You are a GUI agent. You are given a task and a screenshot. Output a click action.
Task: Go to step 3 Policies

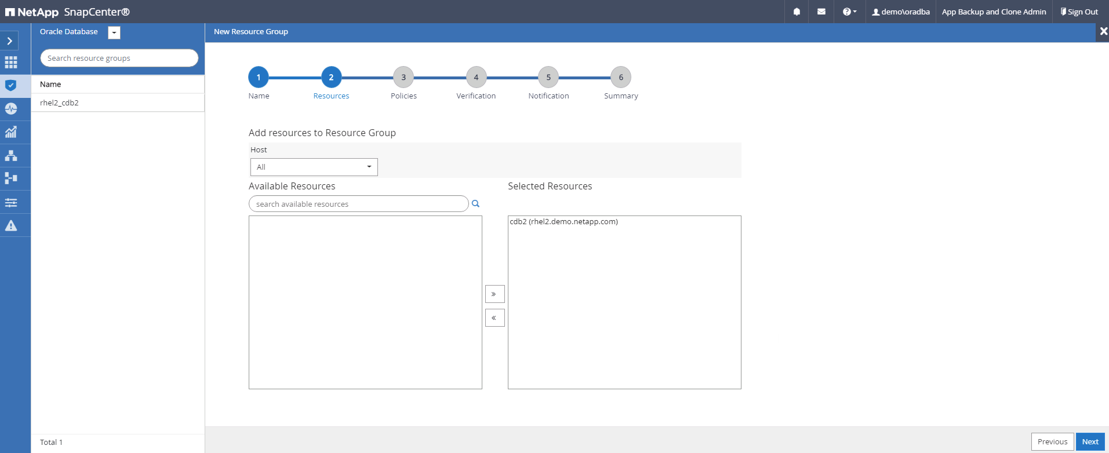point(403,77)
